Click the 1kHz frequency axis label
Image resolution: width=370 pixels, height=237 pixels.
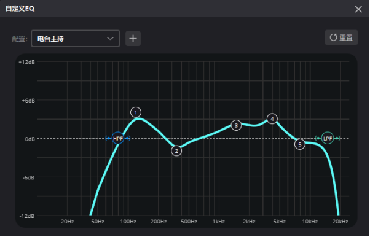tap(219, 222)
